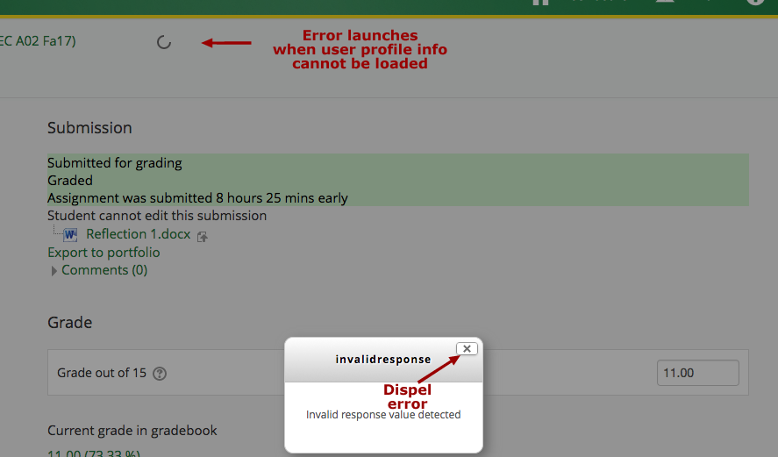Select the Submitted for grading status row
Viewport: 778px width, 457px height.
click(x=115, y=162)
